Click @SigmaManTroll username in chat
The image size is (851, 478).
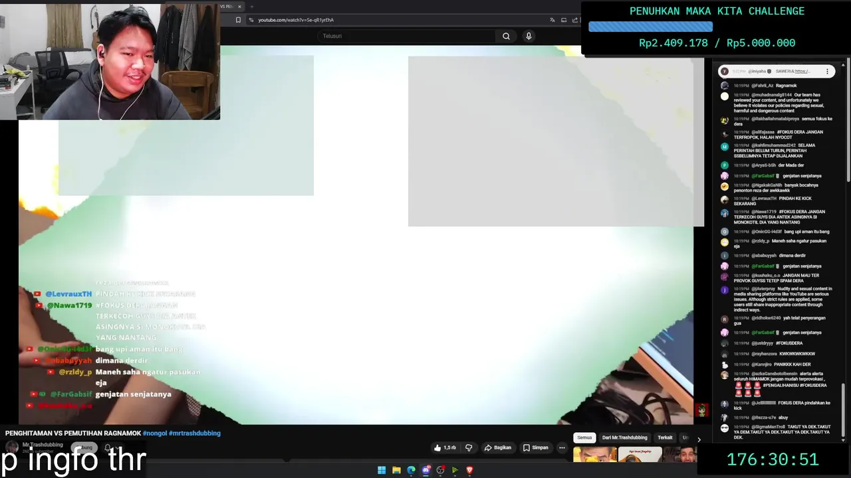tap(768, 427)
